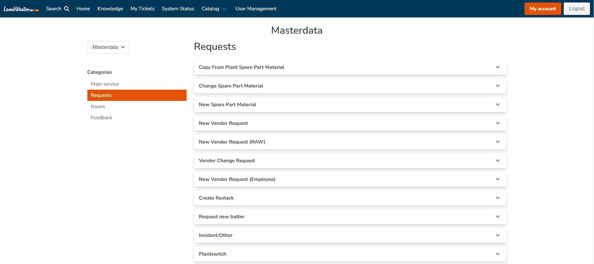Screen dimensions: 594x264
Task: Expand the Catalog menu
Action: (x=214, y=9)
